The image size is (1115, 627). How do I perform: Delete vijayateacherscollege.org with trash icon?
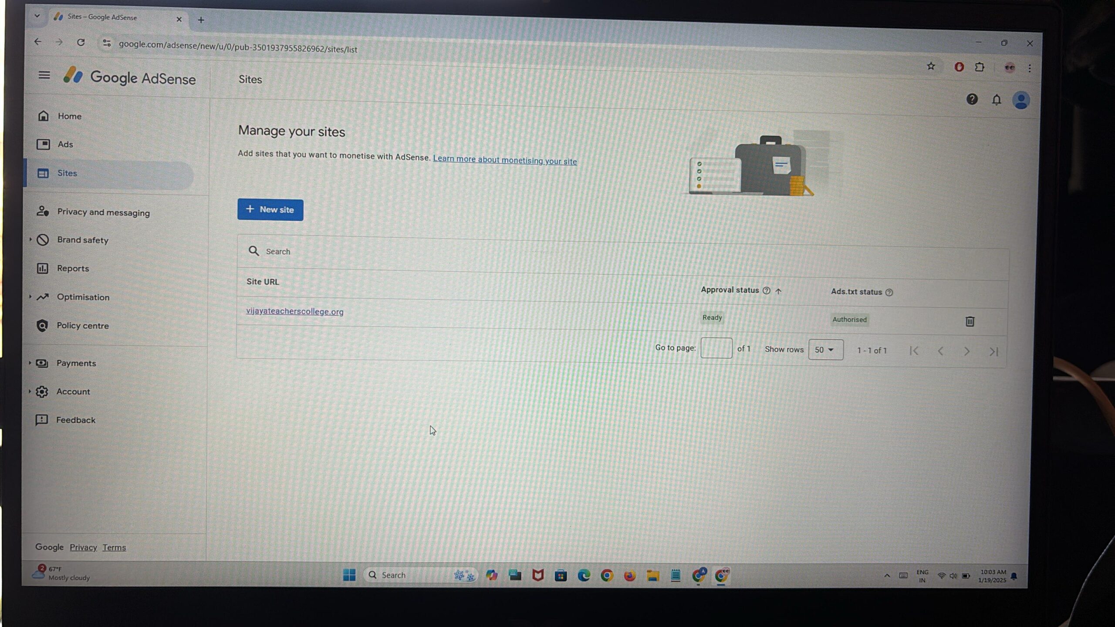(970, 321)
